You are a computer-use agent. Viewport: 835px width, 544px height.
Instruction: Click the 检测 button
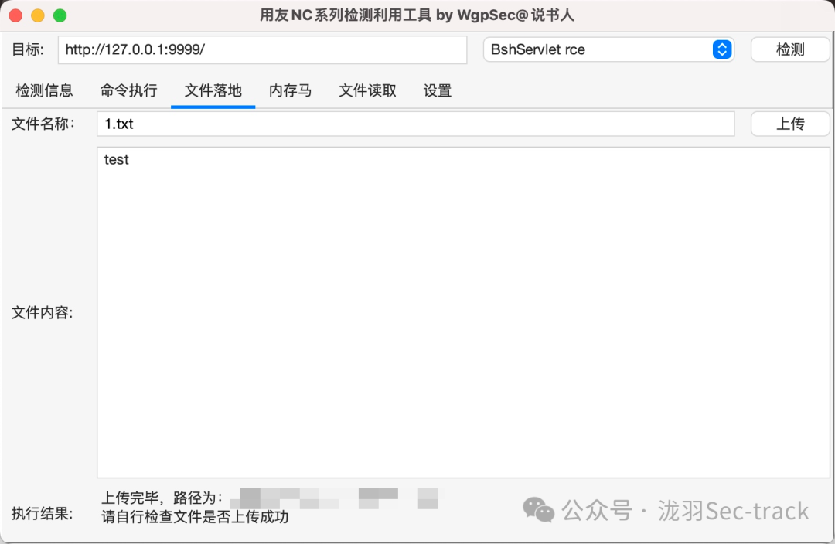789,49
